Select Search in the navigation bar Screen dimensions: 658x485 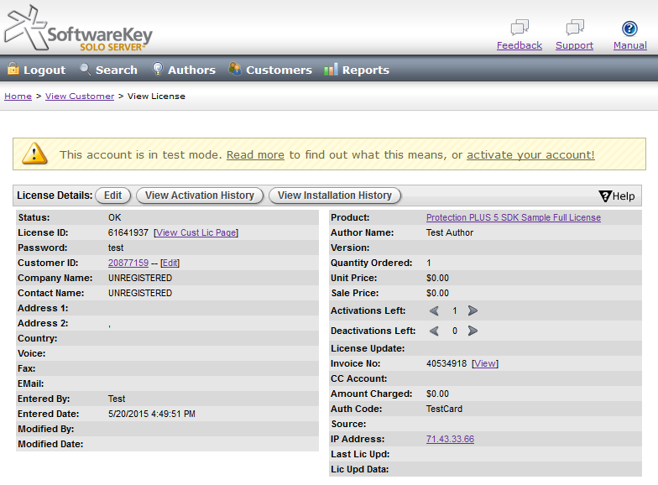click(108, 70)
